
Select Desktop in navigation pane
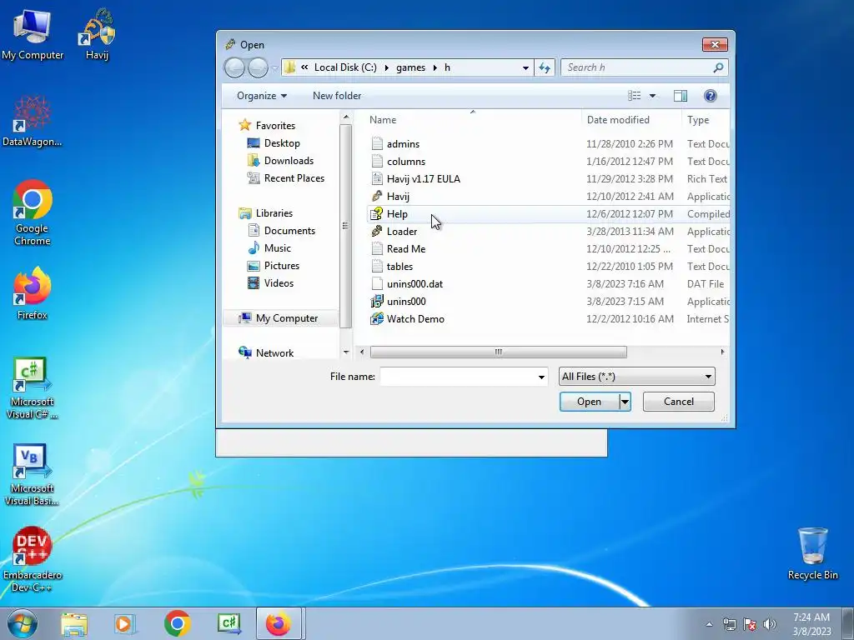pos(274,143)
